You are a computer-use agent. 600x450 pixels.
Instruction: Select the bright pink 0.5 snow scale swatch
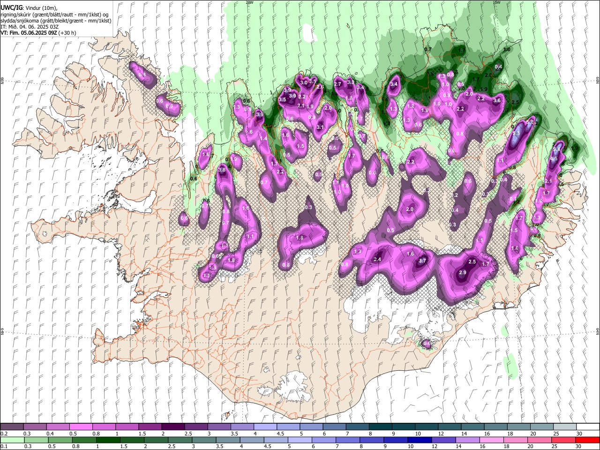(81, 427)
